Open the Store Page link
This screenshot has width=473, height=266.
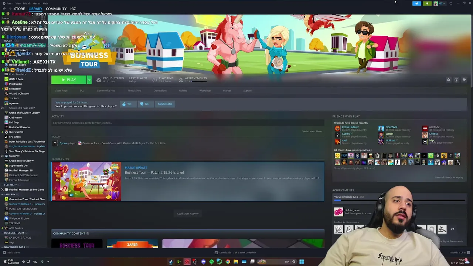[61, 91]
